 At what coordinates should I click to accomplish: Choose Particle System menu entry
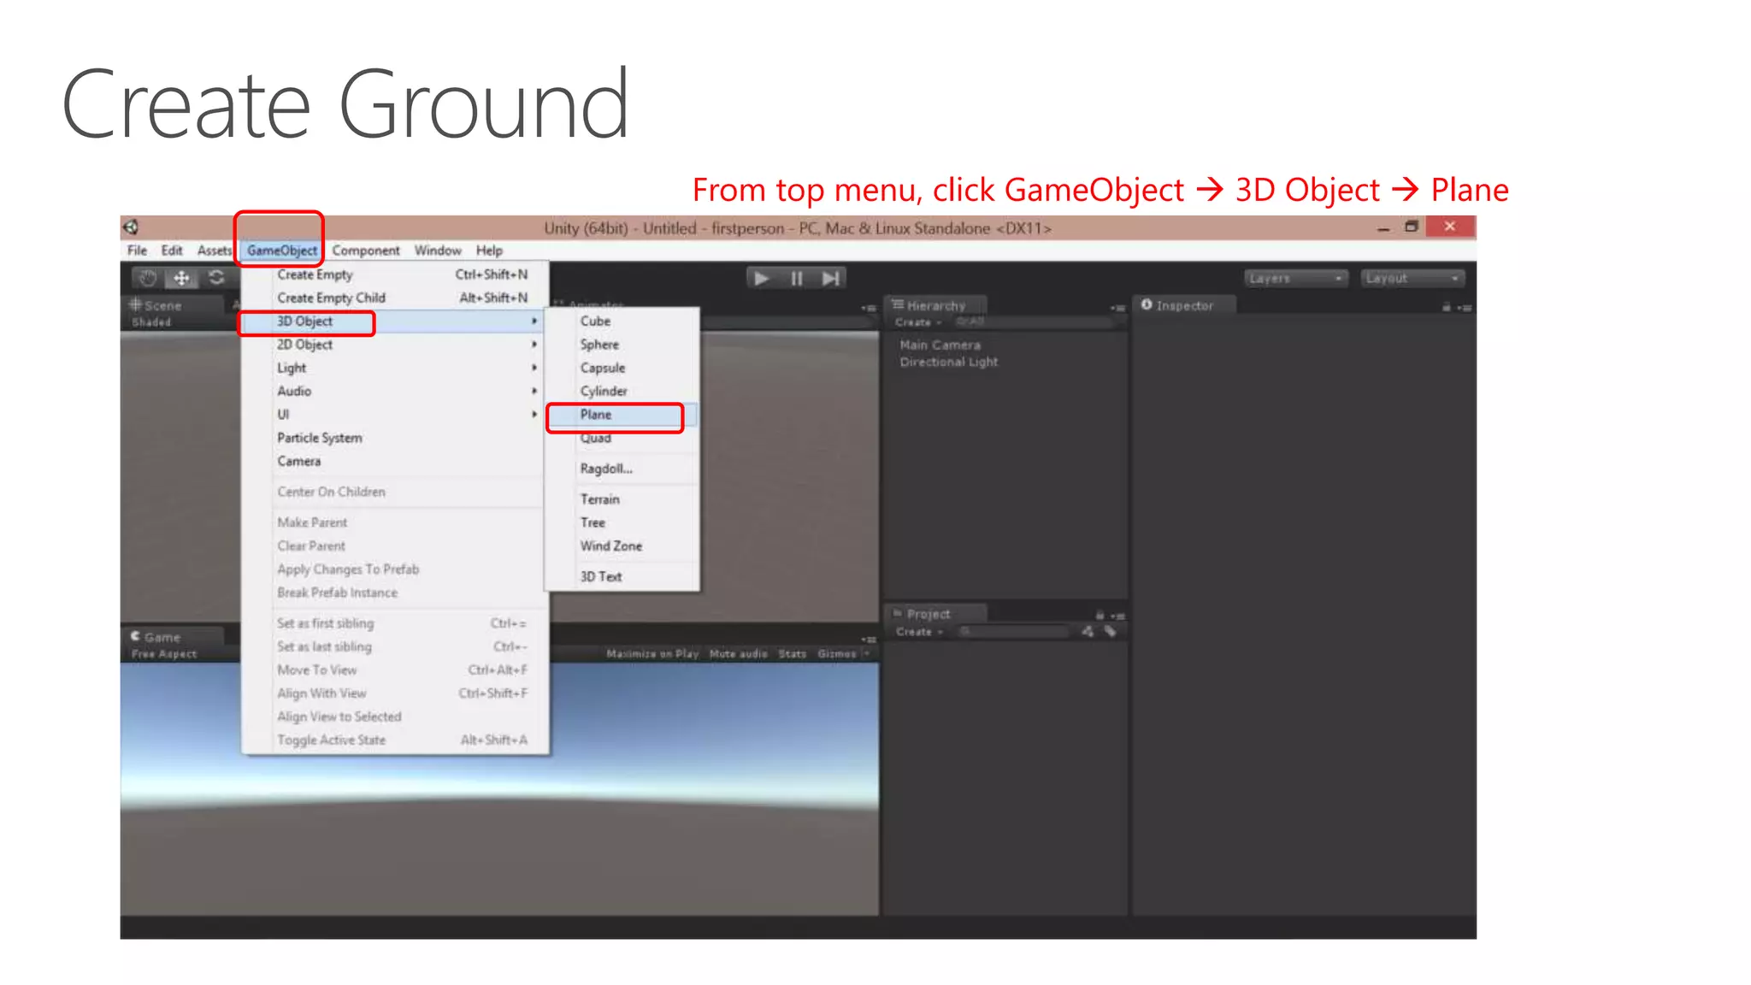tap(393, 438)
